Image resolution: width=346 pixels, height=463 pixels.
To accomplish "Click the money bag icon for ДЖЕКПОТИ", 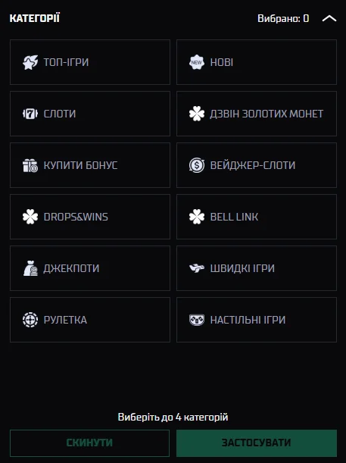I will (x=30, y=268).
